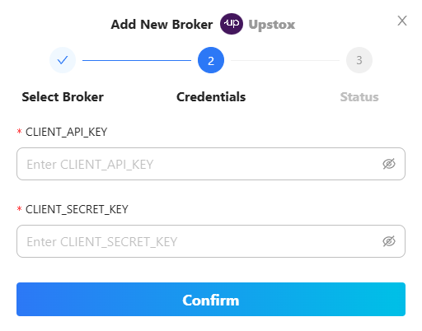The width and height of the screenshot is (422, 331).
Task: Click the CLIENT_SECRET_KEY field label
Action: [77, 209]
